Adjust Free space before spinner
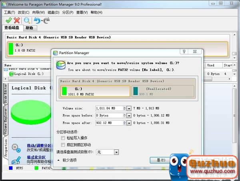Screen dimensions: 240x181 coord(124,116)
